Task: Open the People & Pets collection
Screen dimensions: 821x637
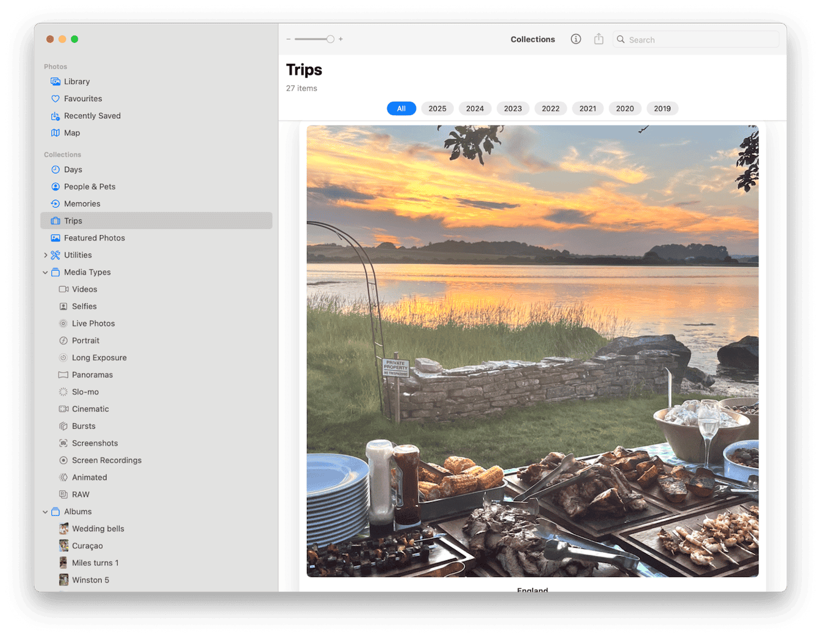Action: (x=90, y=186)
